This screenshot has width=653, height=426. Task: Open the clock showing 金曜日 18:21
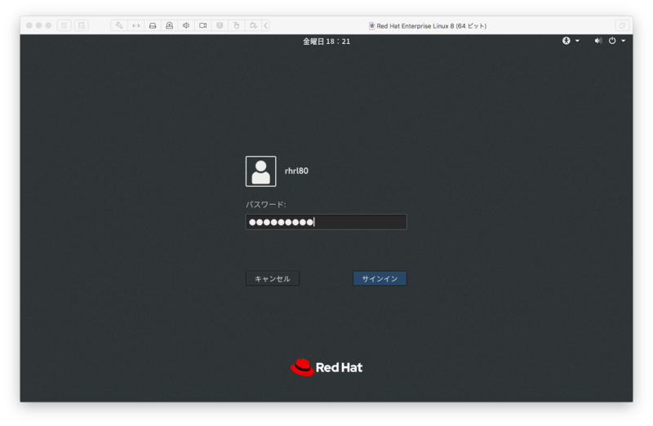tap(326, 42)
